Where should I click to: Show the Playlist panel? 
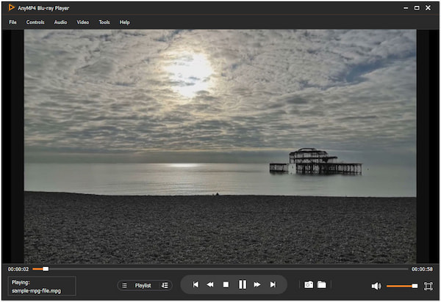tap(143, 285)
